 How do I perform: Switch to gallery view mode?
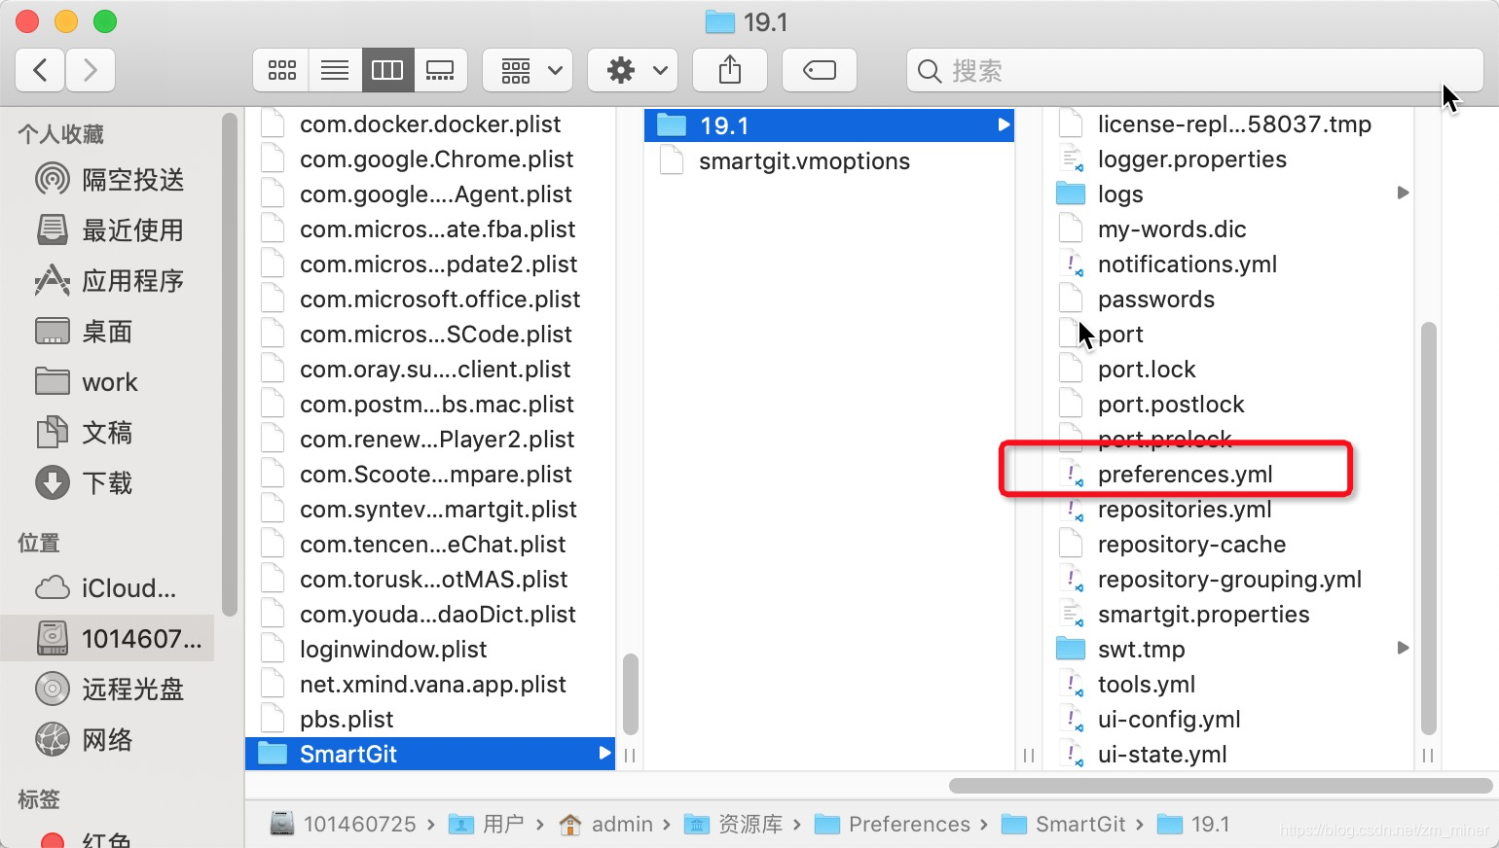[440, 70]
